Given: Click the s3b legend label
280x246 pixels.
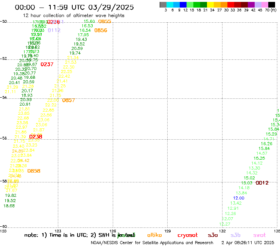Looking at the screenshot, I should (x=235, y=235).
